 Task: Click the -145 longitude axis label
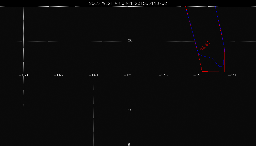point(58,75)
